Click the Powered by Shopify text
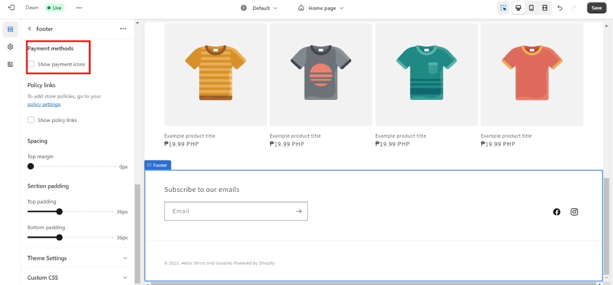Image resolution: width=613 pixels, height=285 pixels. (x=254, y=263)
